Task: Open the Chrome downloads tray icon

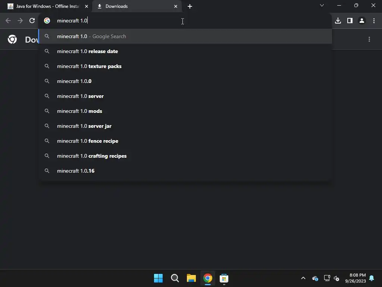Action: click(x=338, y=21)
